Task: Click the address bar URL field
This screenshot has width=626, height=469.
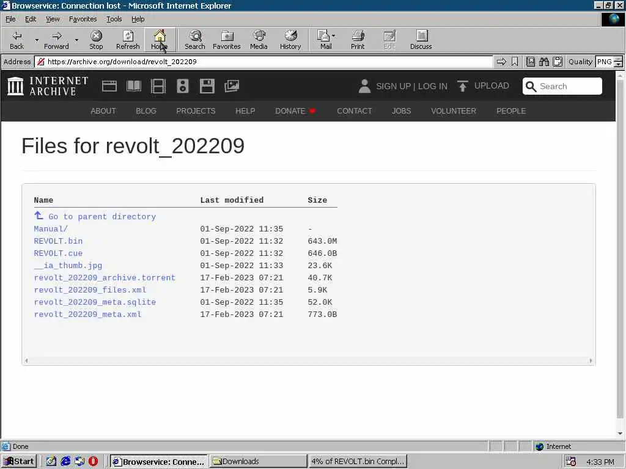Action: 263,62
